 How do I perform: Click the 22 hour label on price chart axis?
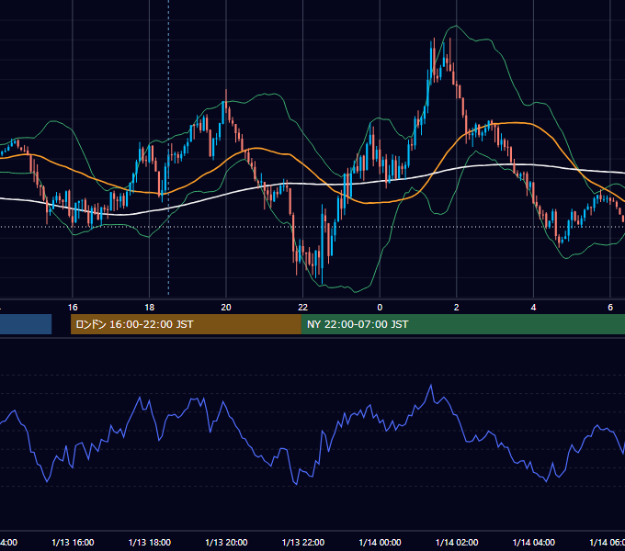click(x=303, y=308)
